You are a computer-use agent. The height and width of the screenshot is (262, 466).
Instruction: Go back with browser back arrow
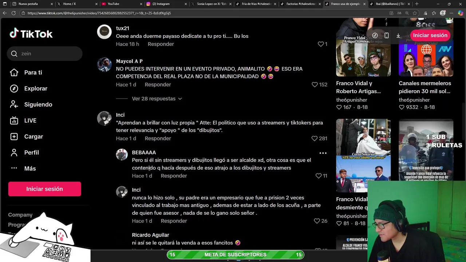click(5, 13)
